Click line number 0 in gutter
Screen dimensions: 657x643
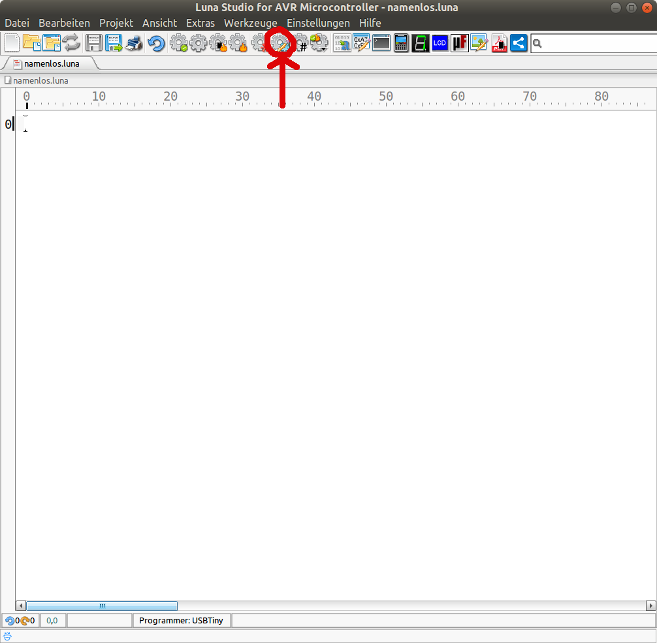(8, 124)
